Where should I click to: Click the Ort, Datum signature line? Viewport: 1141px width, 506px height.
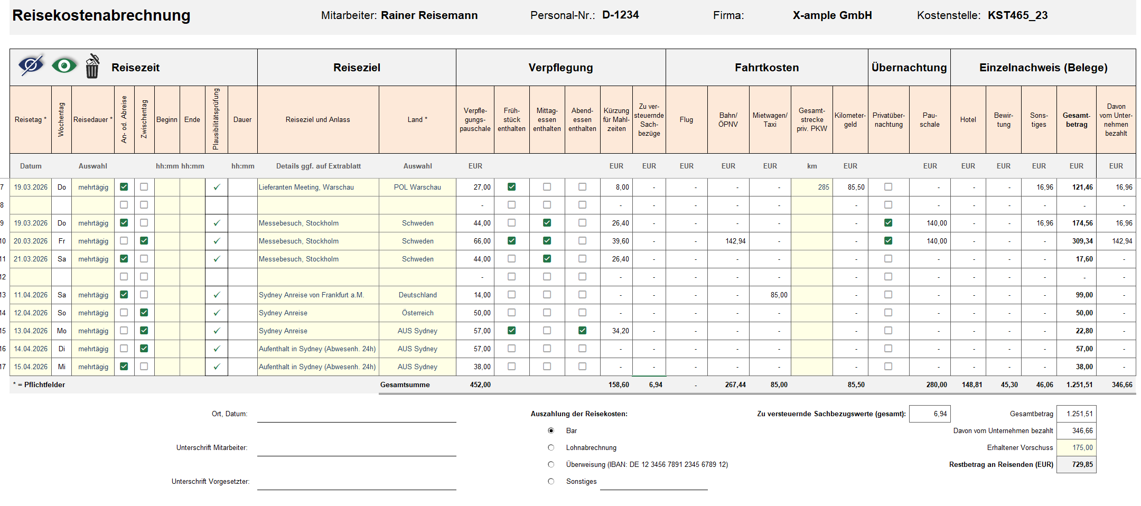point(357,415)
